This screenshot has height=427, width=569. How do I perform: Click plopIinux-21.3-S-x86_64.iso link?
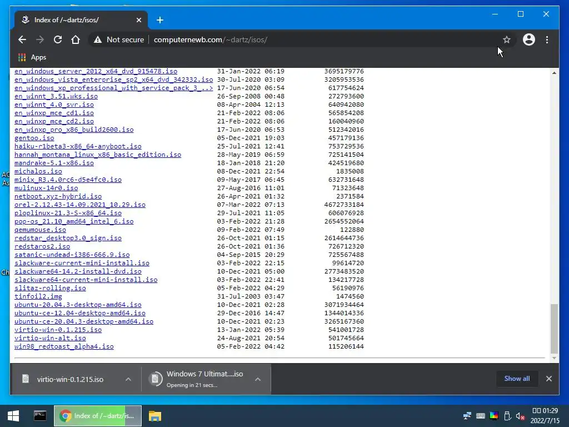(x=68, y=213)
